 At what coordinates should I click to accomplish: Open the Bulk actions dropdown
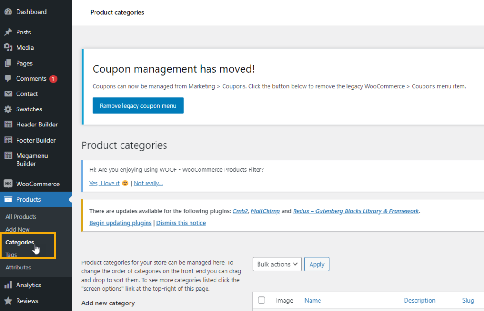277,264
